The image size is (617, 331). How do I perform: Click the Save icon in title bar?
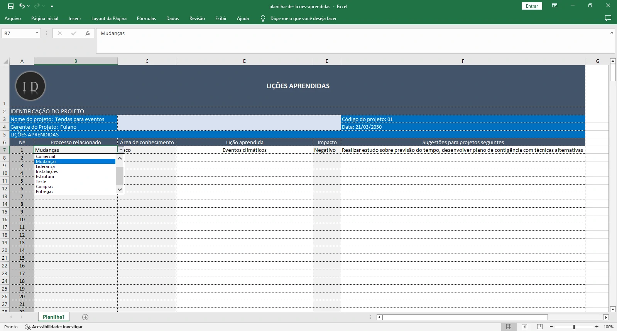tap(11, 6)
